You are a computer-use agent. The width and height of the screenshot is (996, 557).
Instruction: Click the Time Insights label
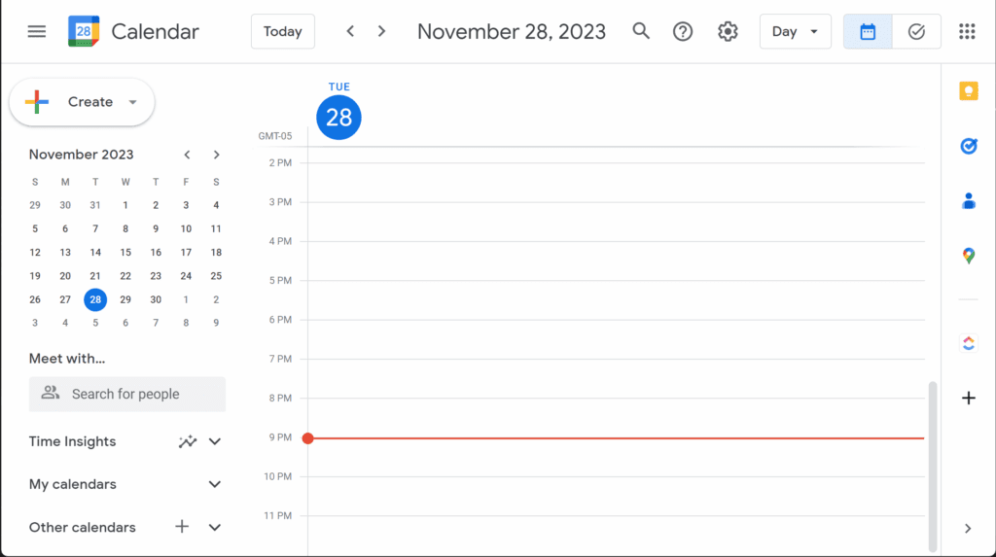pos(72,441)
